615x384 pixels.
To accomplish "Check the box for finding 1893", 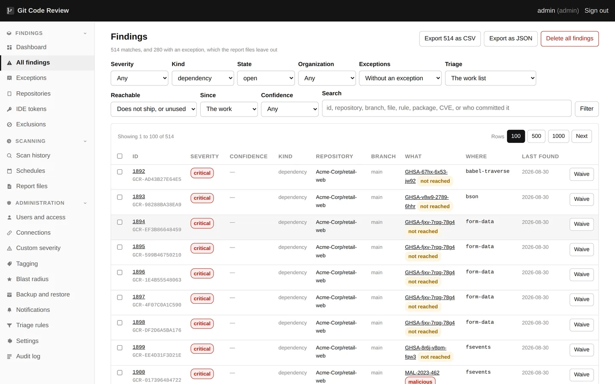I will pos(120,197).
